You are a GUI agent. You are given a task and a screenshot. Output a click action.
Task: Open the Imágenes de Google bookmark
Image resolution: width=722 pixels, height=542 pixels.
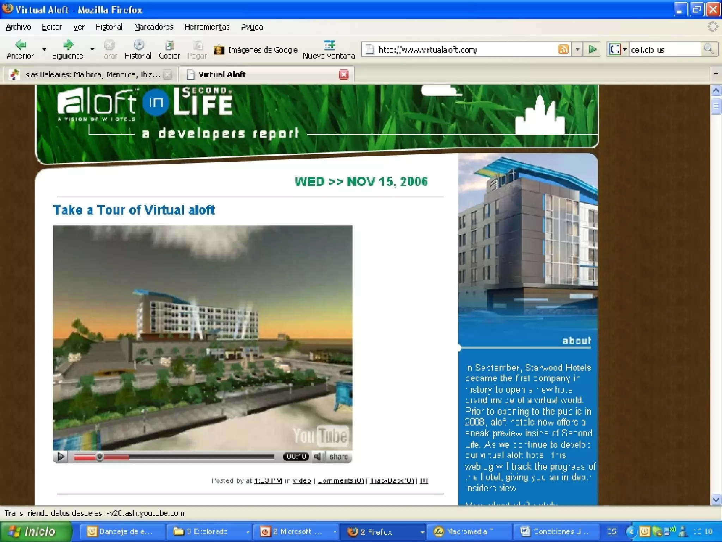coord(256,50)
